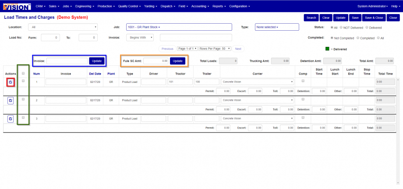
Task: Open the Invoice Begins With dropdown
Action: pos(140,38)
